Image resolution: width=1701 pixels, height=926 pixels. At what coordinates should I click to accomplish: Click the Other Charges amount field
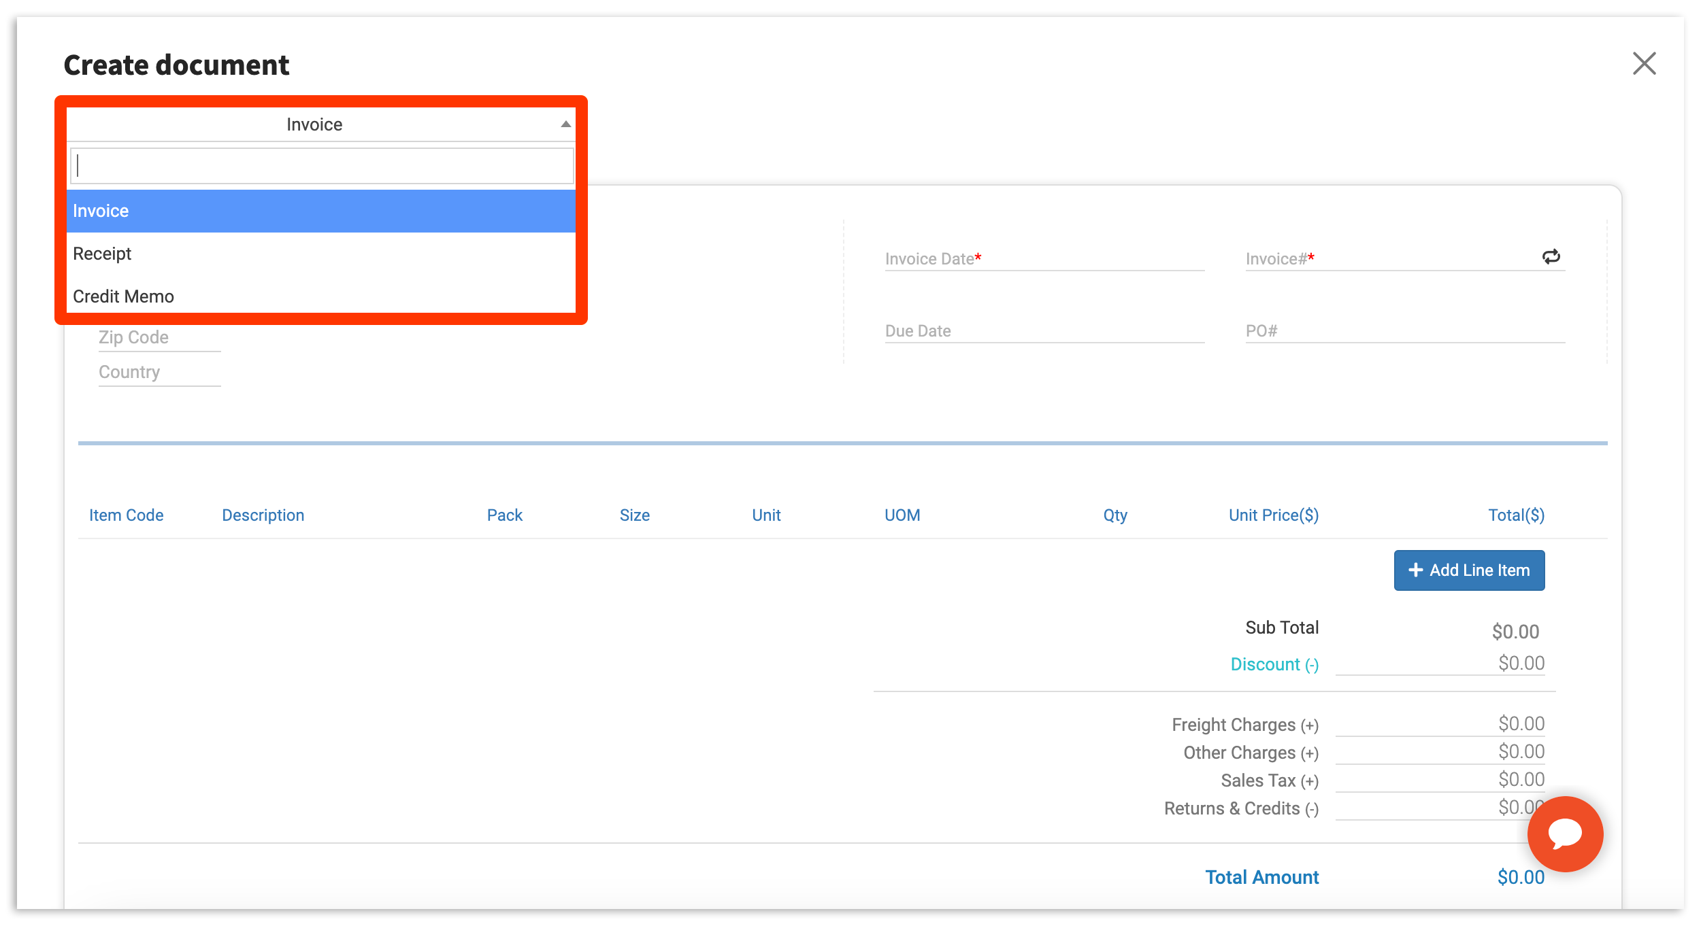(x=1440, y=752)
